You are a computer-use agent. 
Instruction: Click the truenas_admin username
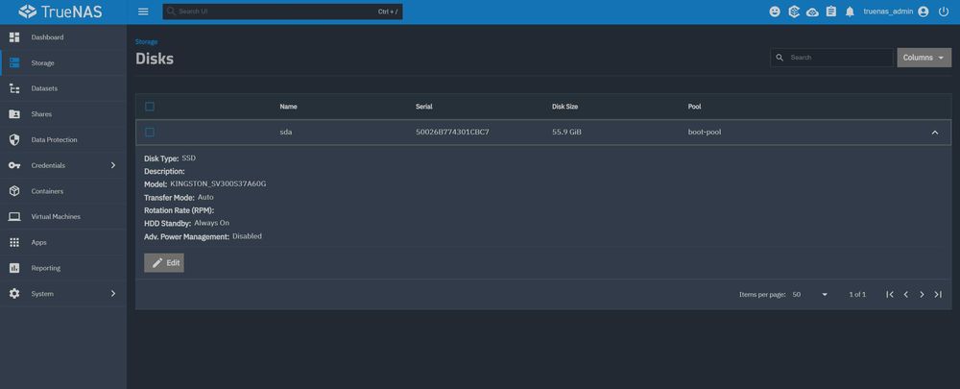tap(888, 12)
